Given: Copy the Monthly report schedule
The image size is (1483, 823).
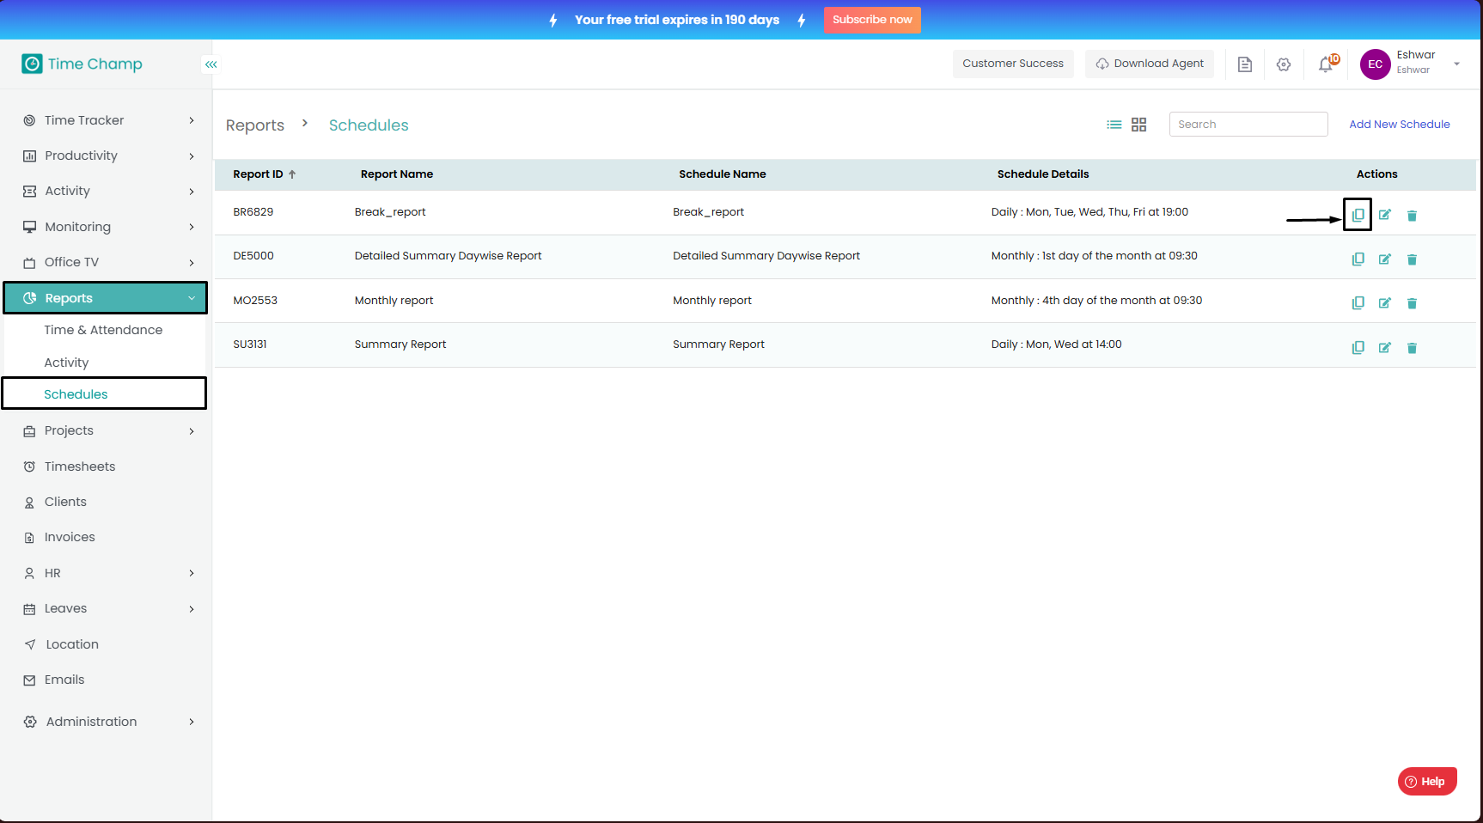Looking at the screenshot, I should [1358, 302].
